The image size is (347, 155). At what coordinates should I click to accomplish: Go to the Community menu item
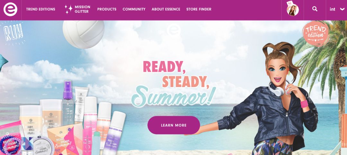(x=134, y=9)
